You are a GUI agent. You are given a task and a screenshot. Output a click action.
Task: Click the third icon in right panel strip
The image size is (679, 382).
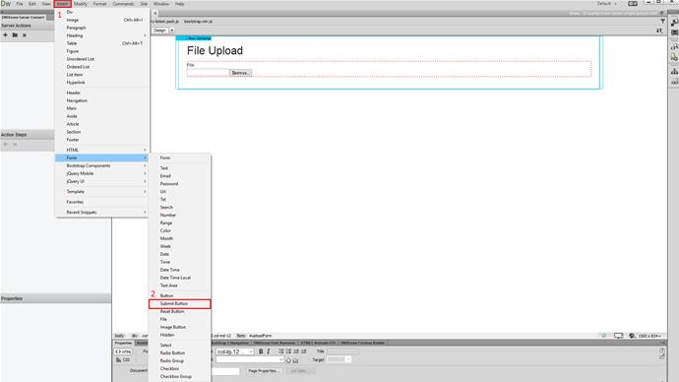(x=674, y=47)
